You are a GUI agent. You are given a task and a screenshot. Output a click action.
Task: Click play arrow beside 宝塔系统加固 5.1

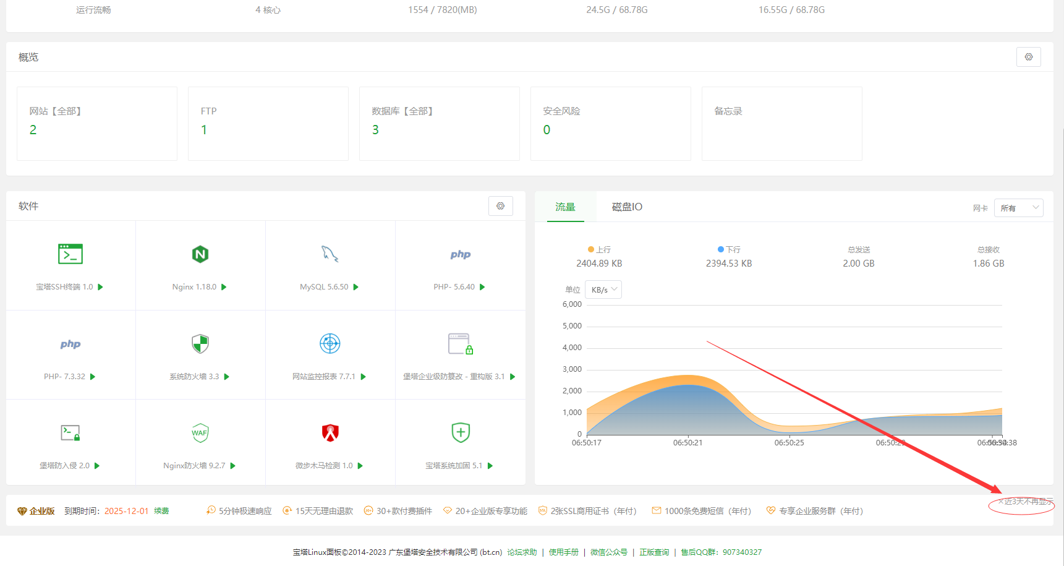point(490,466)
